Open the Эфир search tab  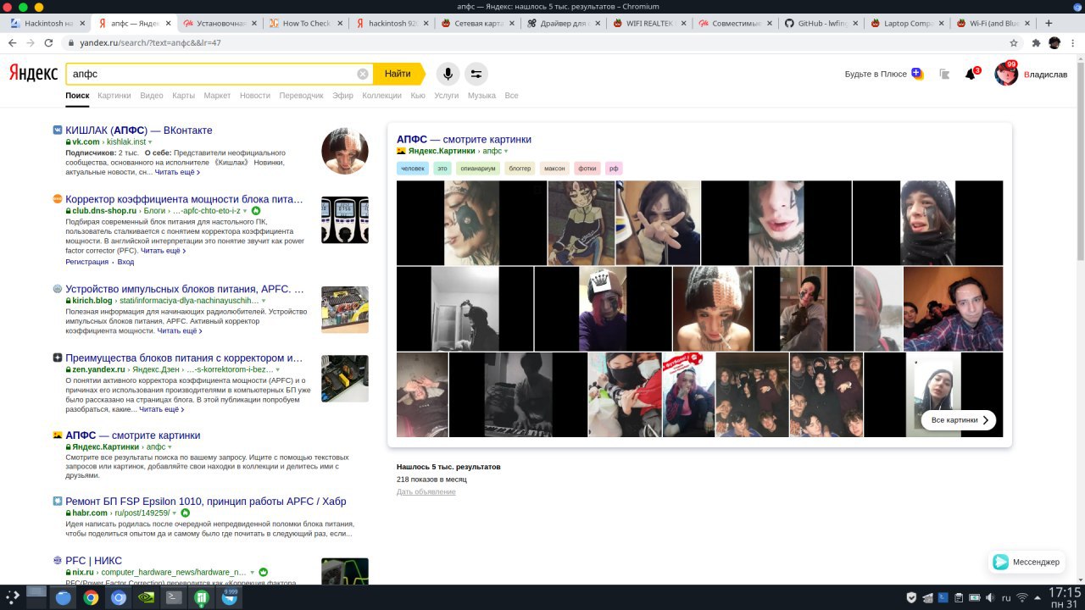(x=342, y=96)
